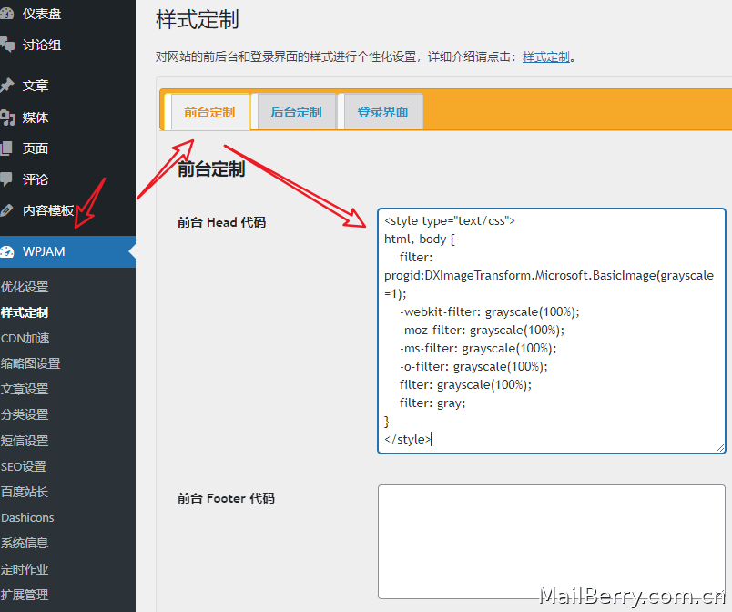Grab the Head code textarea resize handle
732x612 pixels.
click(x=720, y=448)
